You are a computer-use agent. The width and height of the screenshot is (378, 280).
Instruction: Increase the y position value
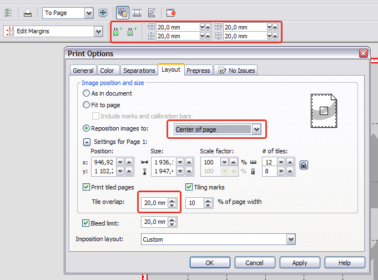pyautogui.click(x=129, y=171)
